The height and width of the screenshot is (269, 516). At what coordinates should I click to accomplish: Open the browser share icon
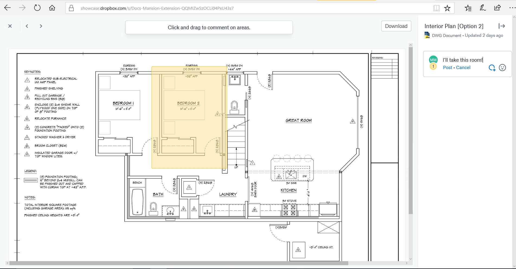497,8
